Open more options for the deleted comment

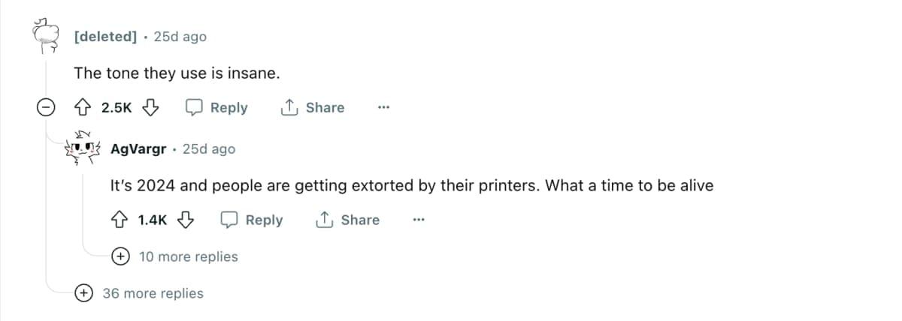point(384,108)
